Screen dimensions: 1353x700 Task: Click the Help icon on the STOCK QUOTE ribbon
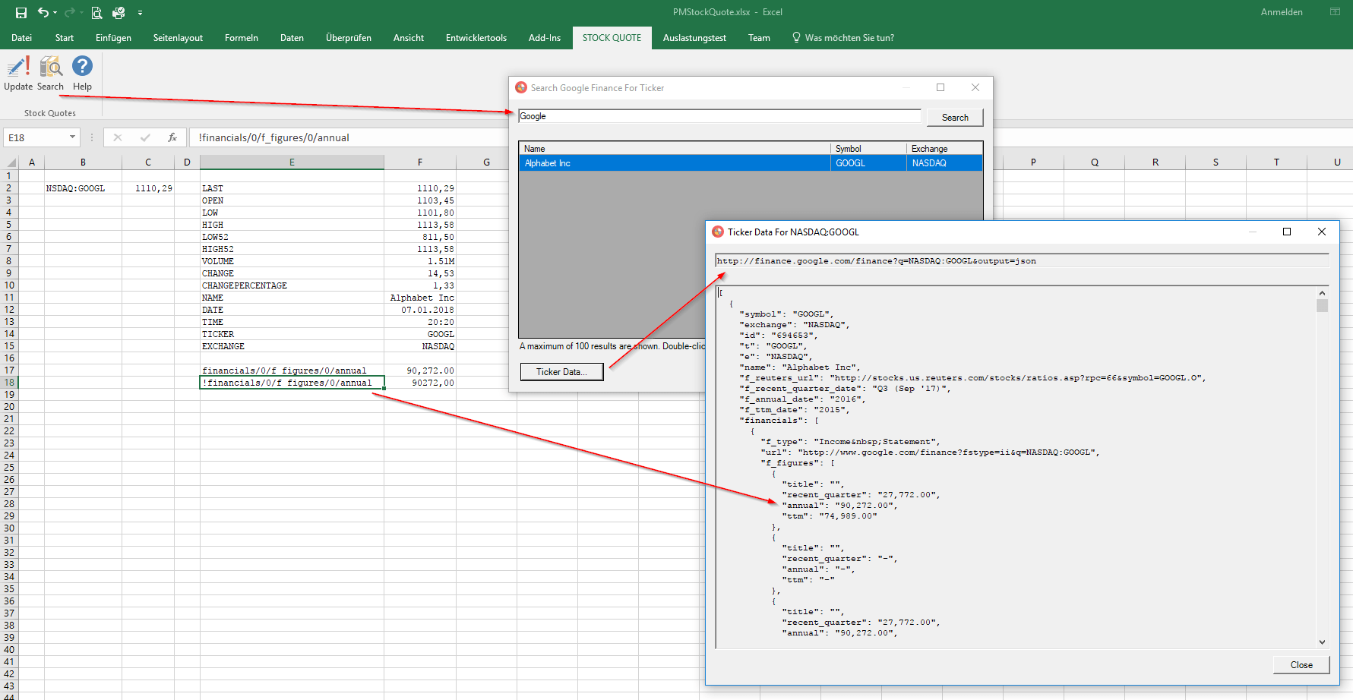(82, 68)
